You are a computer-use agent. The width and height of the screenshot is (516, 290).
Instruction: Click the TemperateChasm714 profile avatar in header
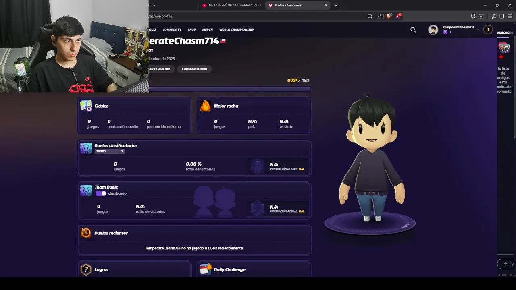click(433, 30)
